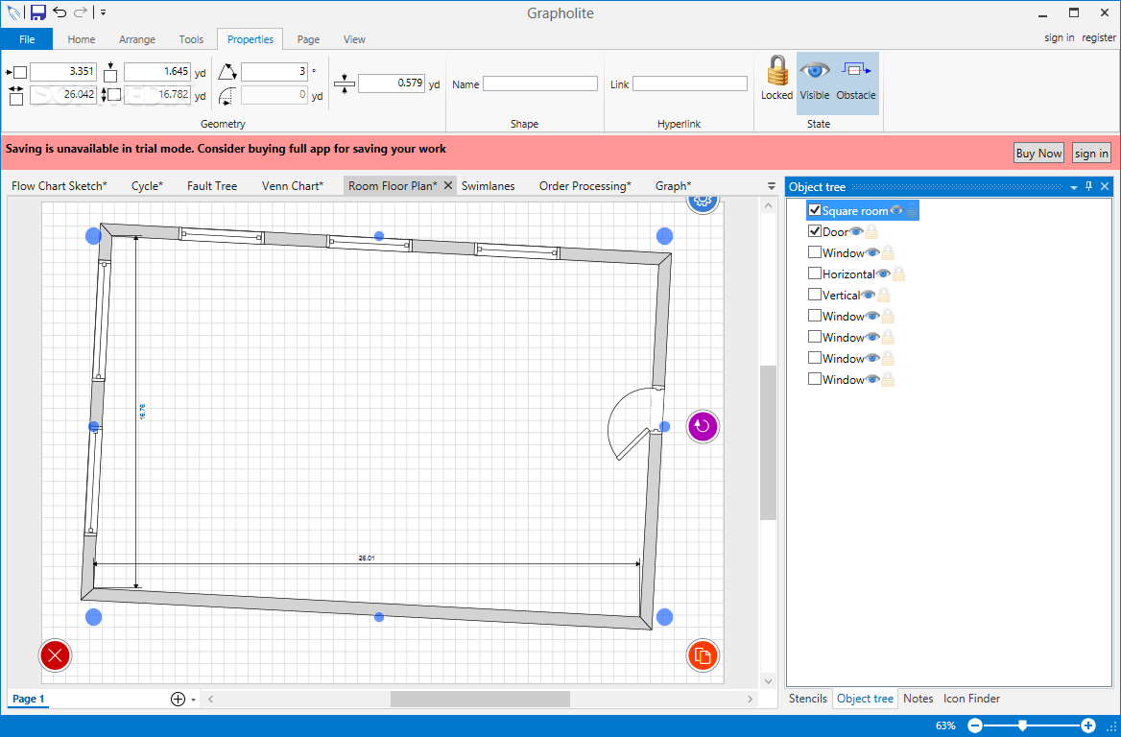Click the zoom in plus button
1121x737 pixels.
pyautogui.click(x=1088, y=725)
